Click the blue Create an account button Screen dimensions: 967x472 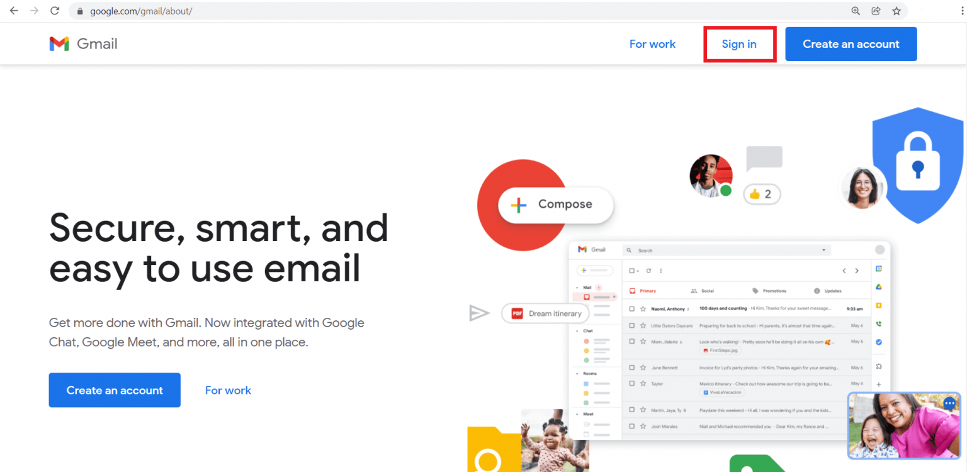tap(851, 44)
